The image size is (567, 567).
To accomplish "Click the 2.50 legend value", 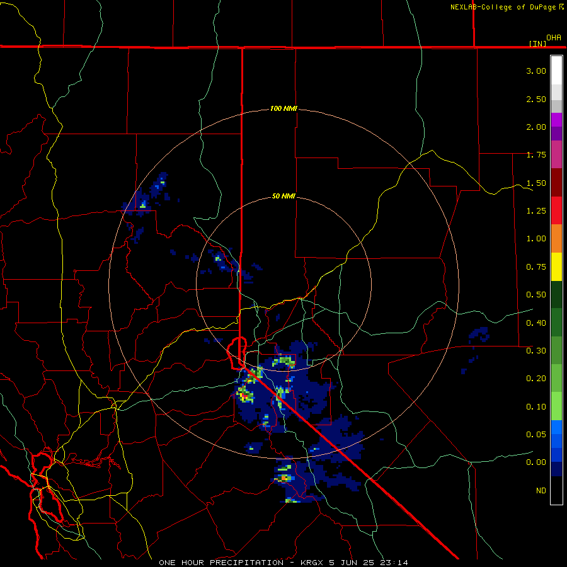I will coord(536,99).
